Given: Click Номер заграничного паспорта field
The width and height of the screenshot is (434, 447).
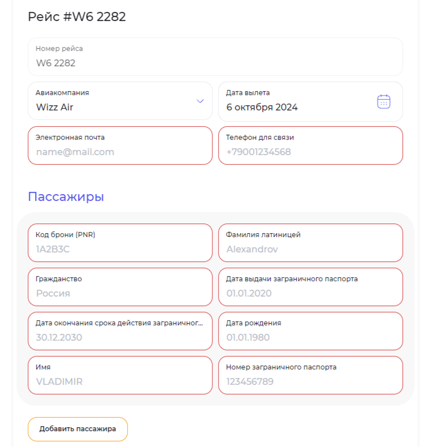Looking at the screenshot, I should point(310,375).
